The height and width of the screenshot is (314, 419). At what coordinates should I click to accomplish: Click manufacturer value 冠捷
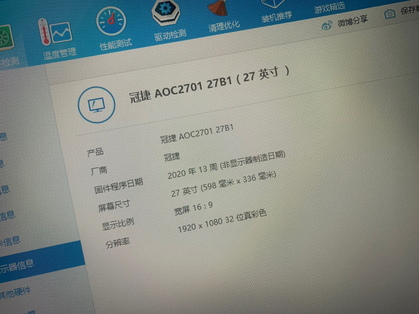(172, 157)
